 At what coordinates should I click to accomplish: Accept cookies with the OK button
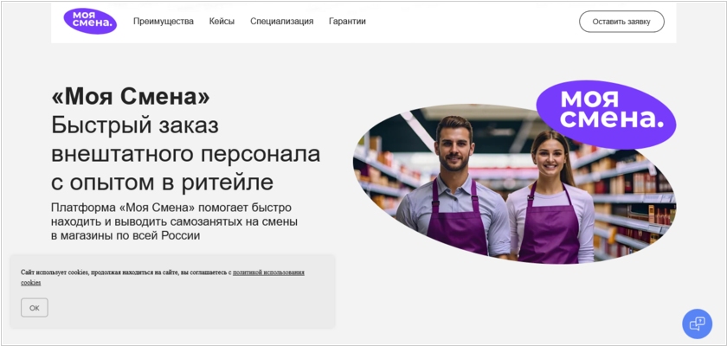tap(35, 308)
